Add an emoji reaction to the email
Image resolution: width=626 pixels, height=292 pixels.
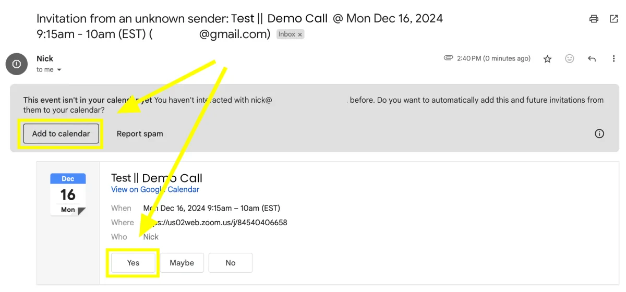(x=570, y=59)
